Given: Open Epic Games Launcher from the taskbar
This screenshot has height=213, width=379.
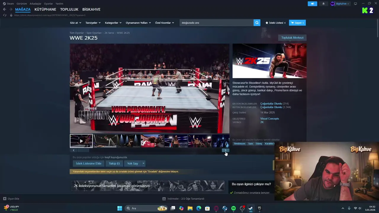Looking at the screenshot, I should [x=260, y=208].
